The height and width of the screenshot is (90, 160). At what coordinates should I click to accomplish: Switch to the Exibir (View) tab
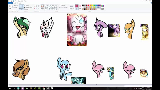pyautogui.click(x=20, y=3)
